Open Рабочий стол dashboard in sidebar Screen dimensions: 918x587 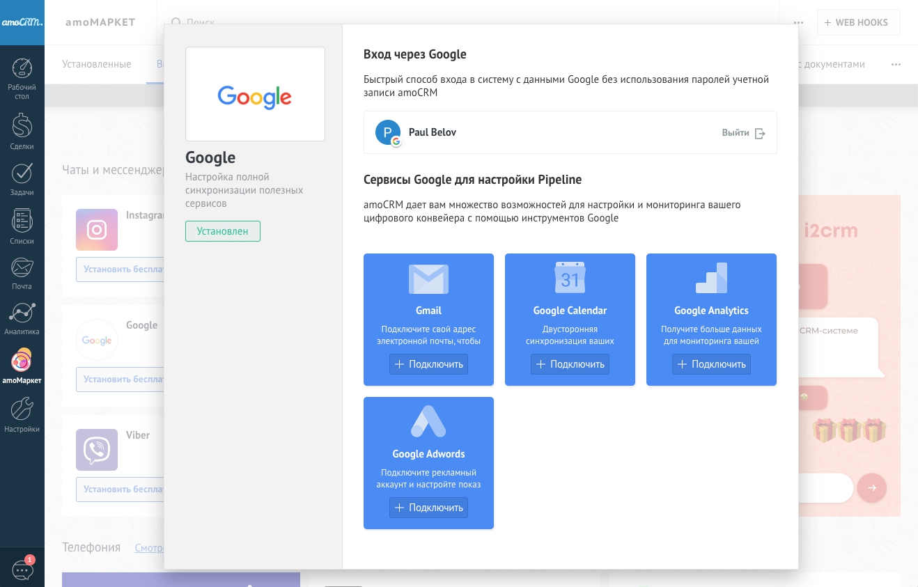click(x=22, y=78)
